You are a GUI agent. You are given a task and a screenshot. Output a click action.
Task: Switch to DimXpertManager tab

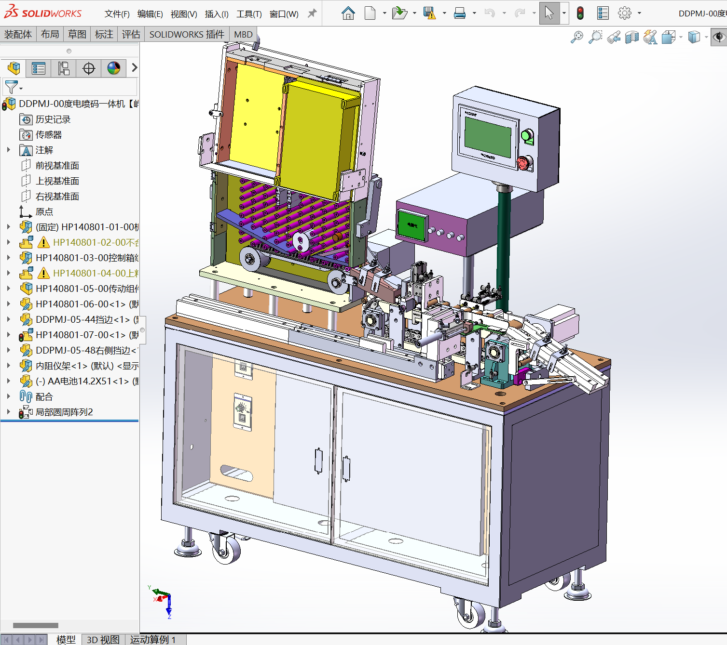pos(89,68)
